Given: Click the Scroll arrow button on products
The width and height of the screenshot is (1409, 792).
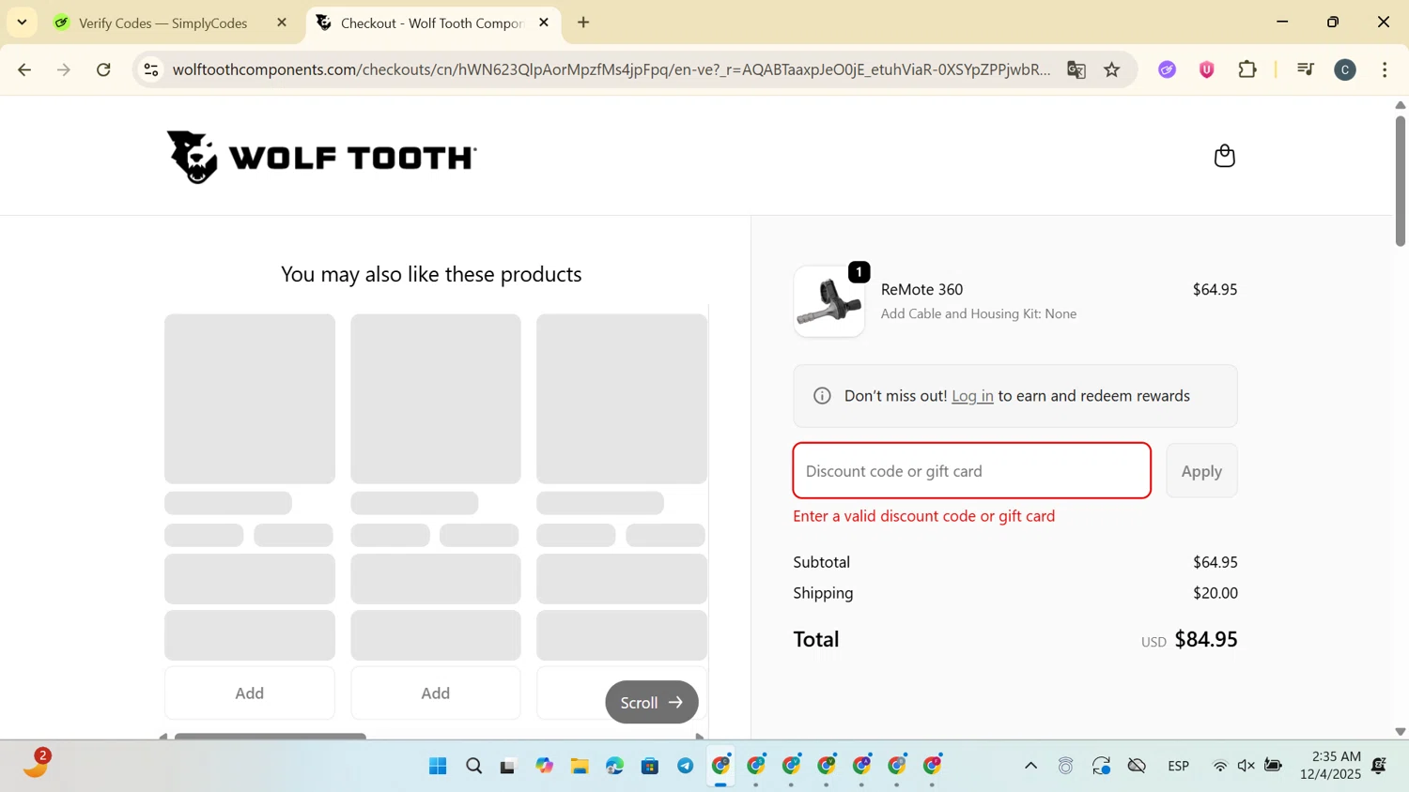Looking at the screenshot, I should click(652, 702).
